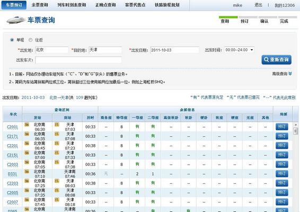Click 预订 button for train C2005

(282, 192)
